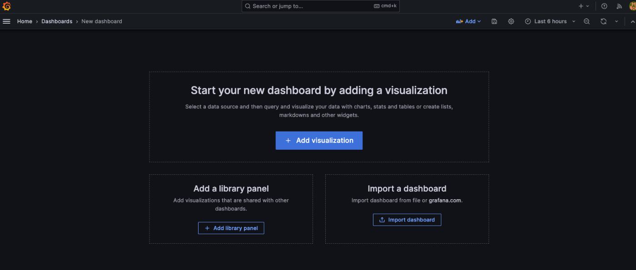Image resolution: width=636 pixels, height=270 pixels.
Task: Go to Home breadcrumb
Action: coord(25,21)
